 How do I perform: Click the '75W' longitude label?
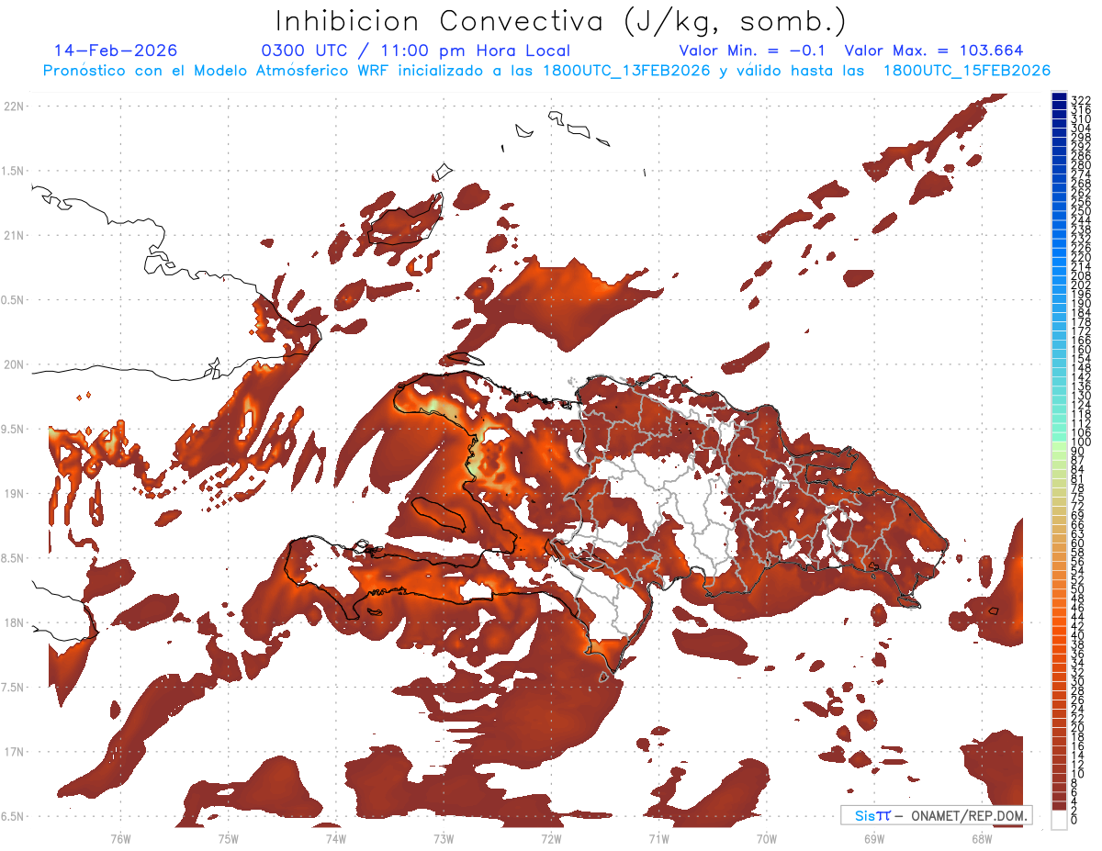228,839
